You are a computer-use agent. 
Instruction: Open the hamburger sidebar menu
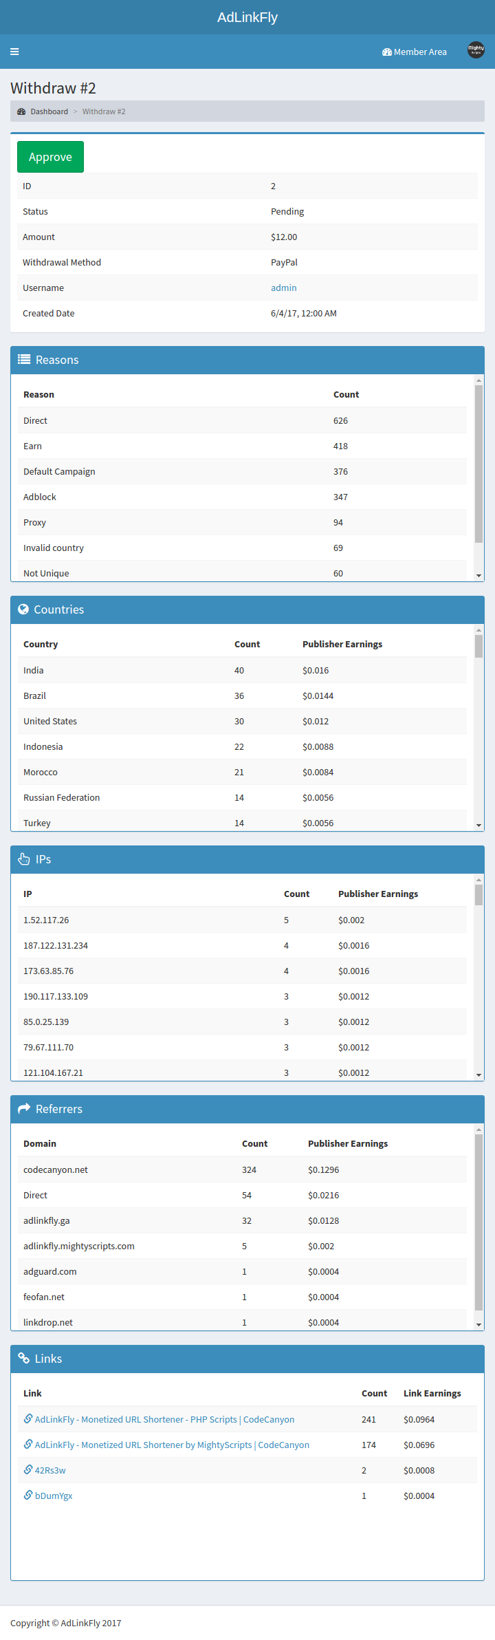(x=14, y=52)
